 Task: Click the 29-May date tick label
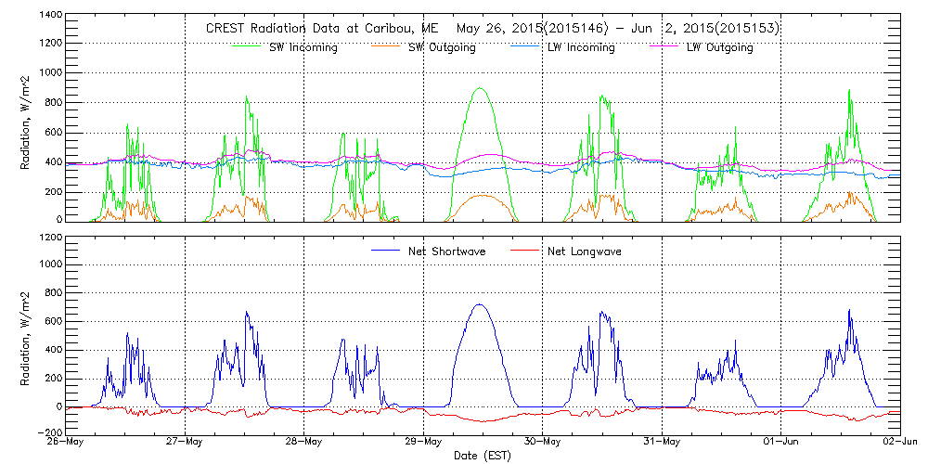[424, 442]
